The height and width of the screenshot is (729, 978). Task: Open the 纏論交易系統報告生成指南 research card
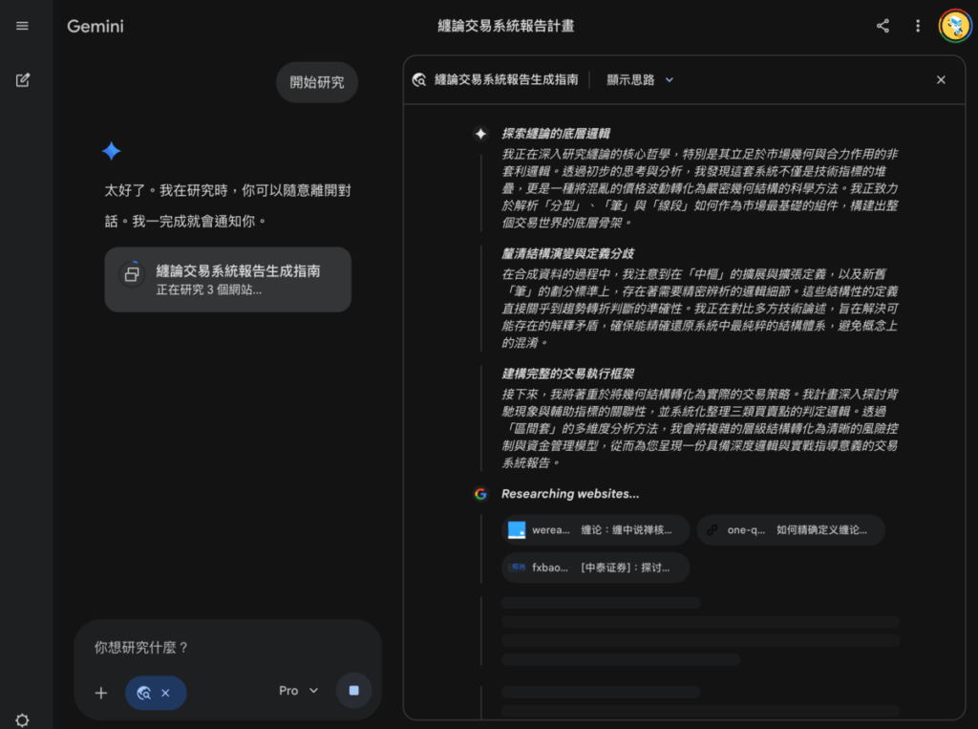coord(227,280)
